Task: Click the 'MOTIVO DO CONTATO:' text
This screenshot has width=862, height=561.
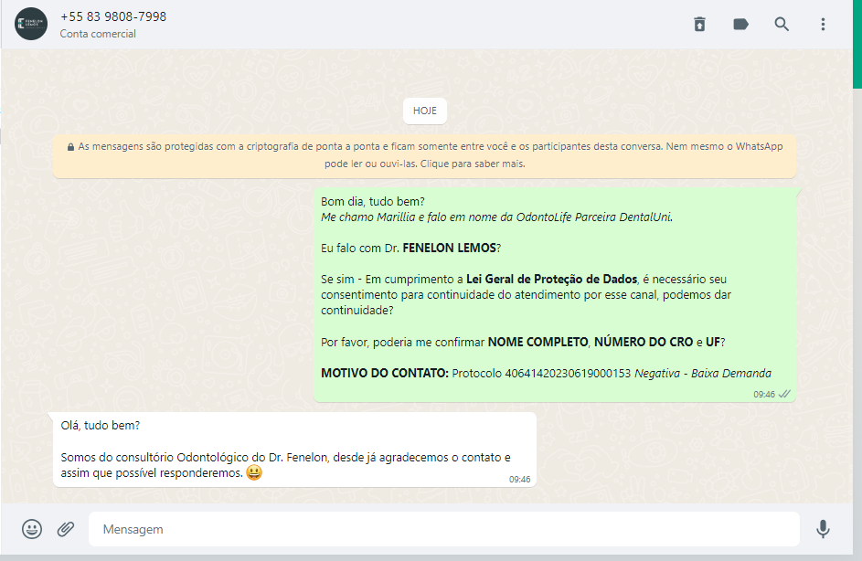Action: coord(385,373)
